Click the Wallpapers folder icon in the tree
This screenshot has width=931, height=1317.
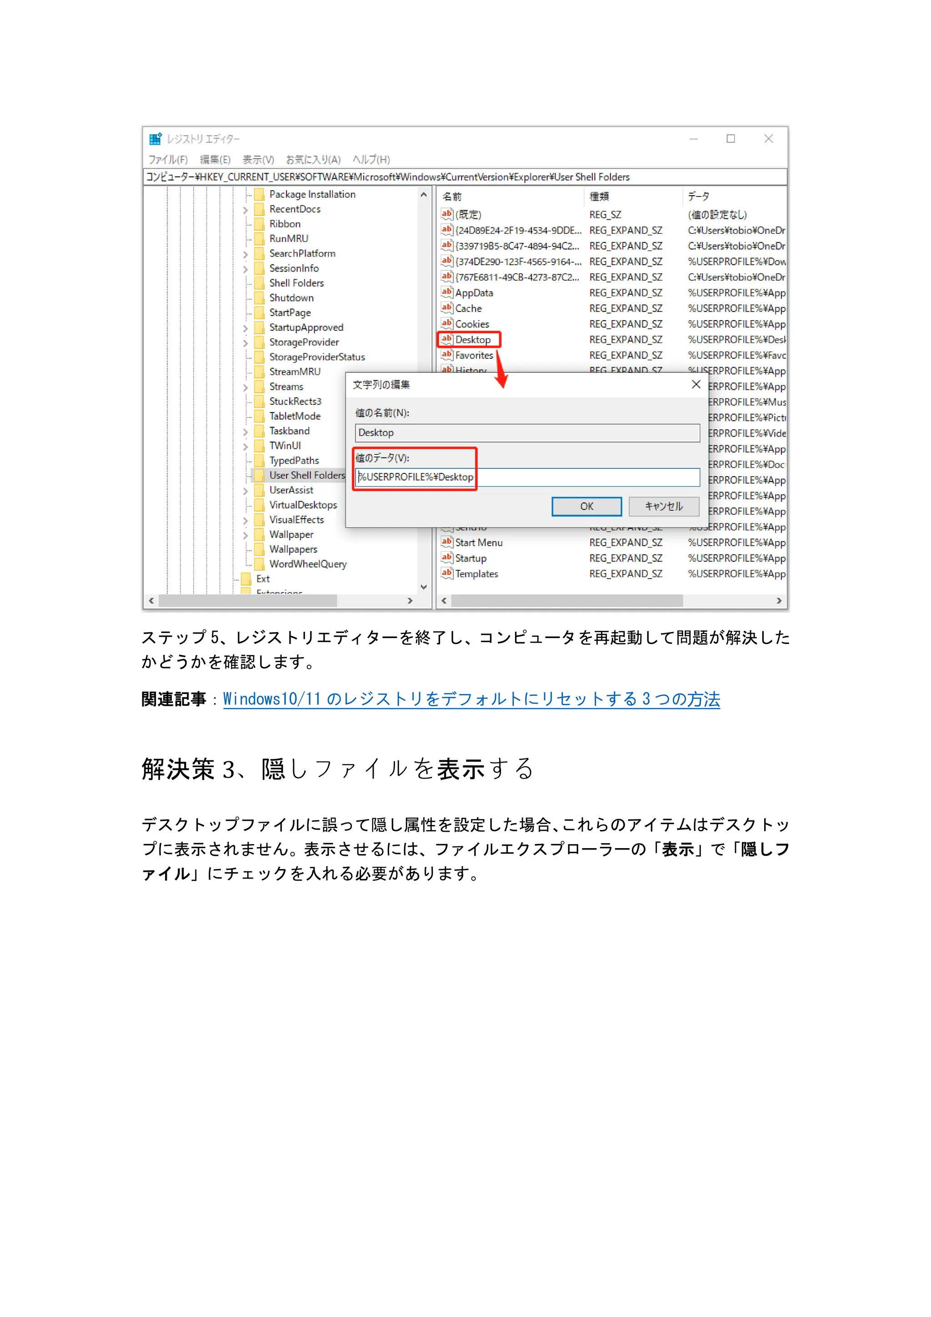[x=260, y=549]
